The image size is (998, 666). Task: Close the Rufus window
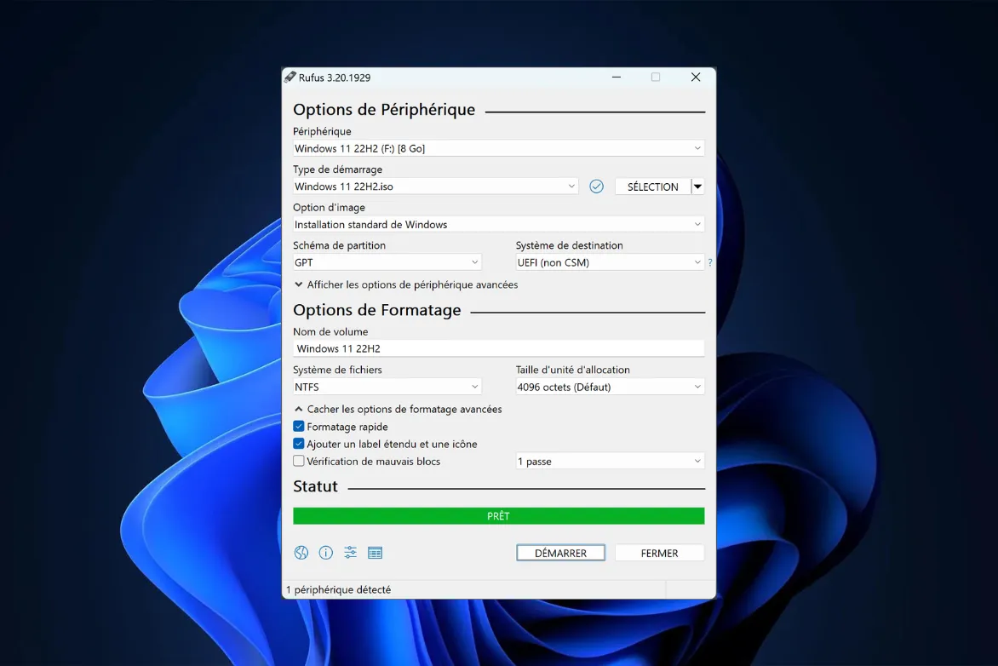point(696,77)
